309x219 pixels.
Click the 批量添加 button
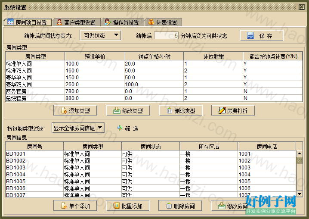128,206
